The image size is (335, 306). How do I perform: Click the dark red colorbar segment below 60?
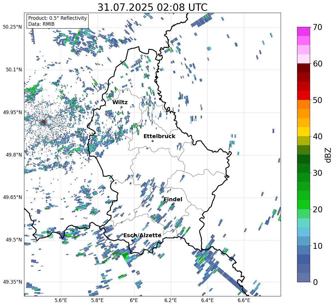303,68
